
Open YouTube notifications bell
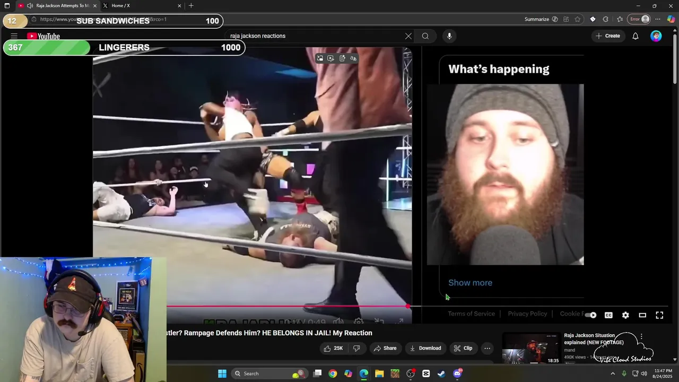pyautogui.click(x=635, y=36)
